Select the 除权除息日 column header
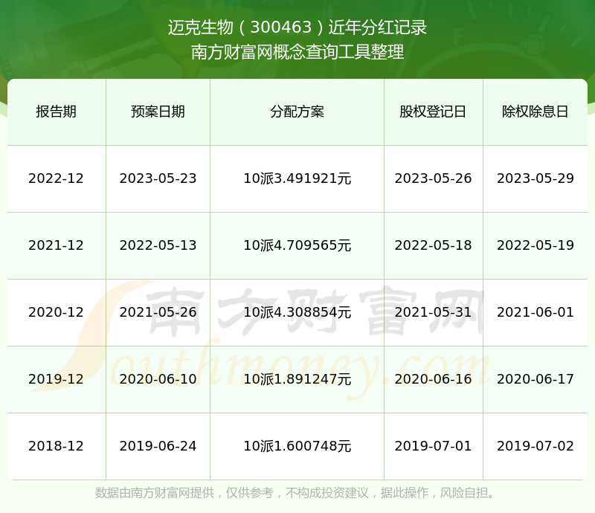 535,112
